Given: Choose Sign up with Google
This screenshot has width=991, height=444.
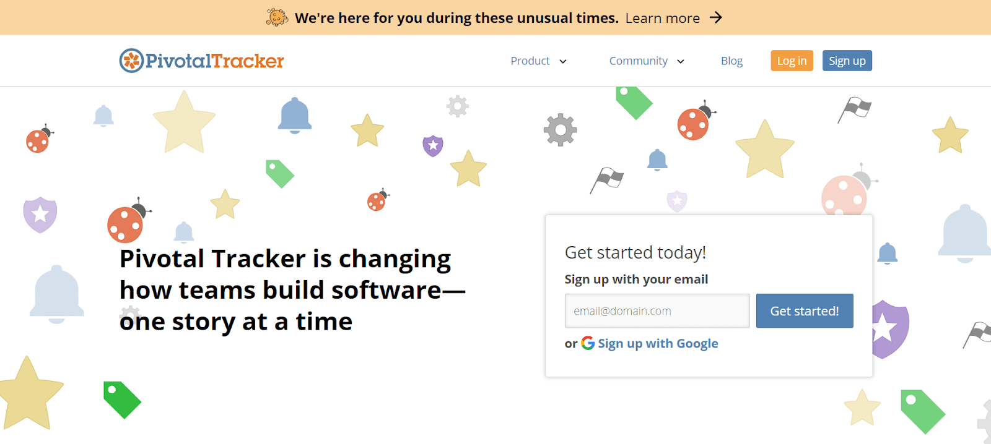Looking at the screenshot, I should 658,344.
